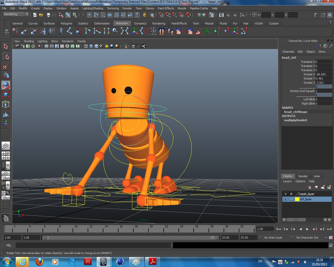Create a new display layer in the Layer Editor

(322, 187)
